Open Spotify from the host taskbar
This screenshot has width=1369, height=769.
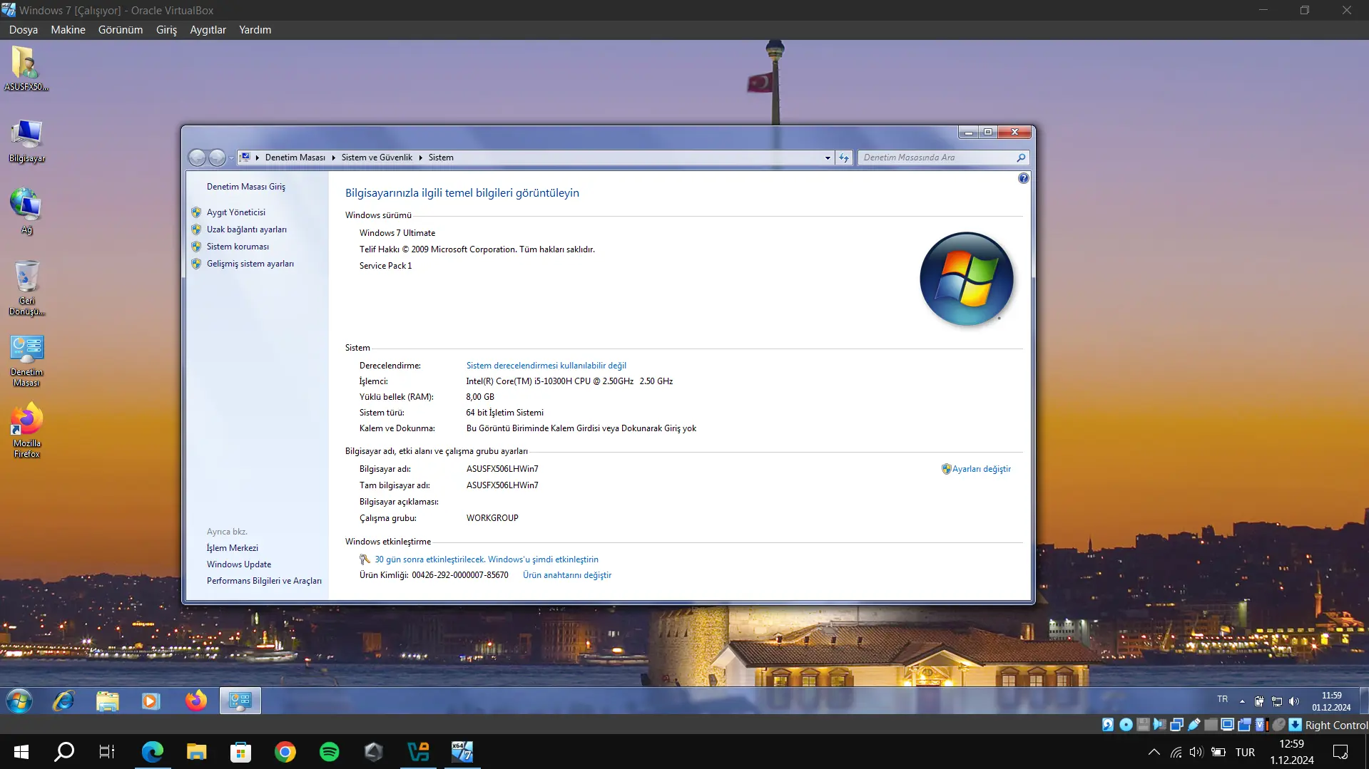[x=330, y=752]
